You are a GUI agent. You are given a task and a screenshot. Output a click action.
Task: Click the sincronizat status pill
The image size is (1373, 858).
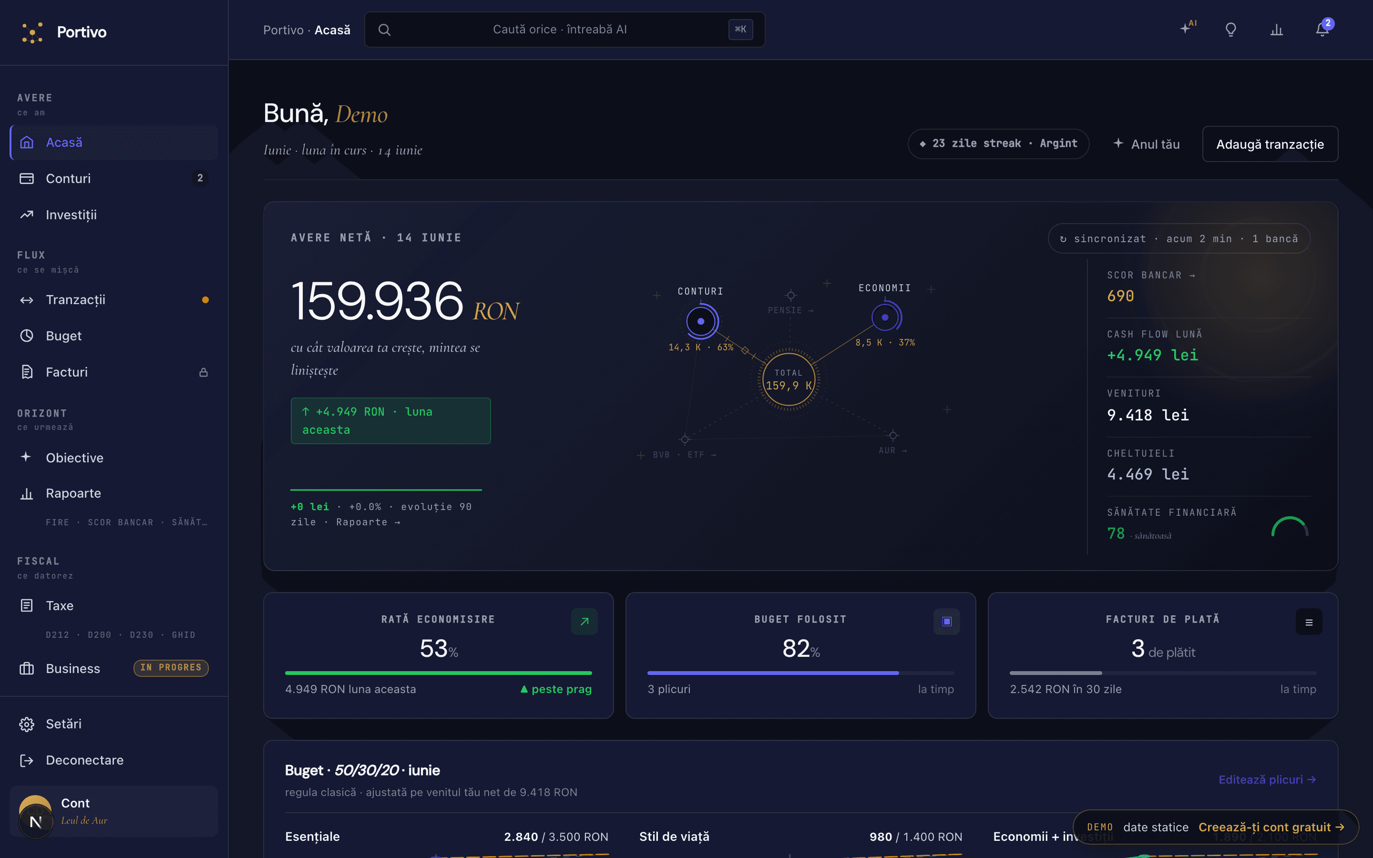coord(1178,238)
